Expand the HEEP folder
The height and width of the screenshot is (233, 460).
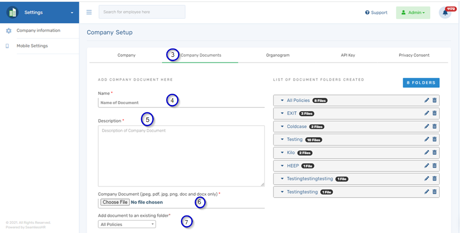tap(282, 166)
